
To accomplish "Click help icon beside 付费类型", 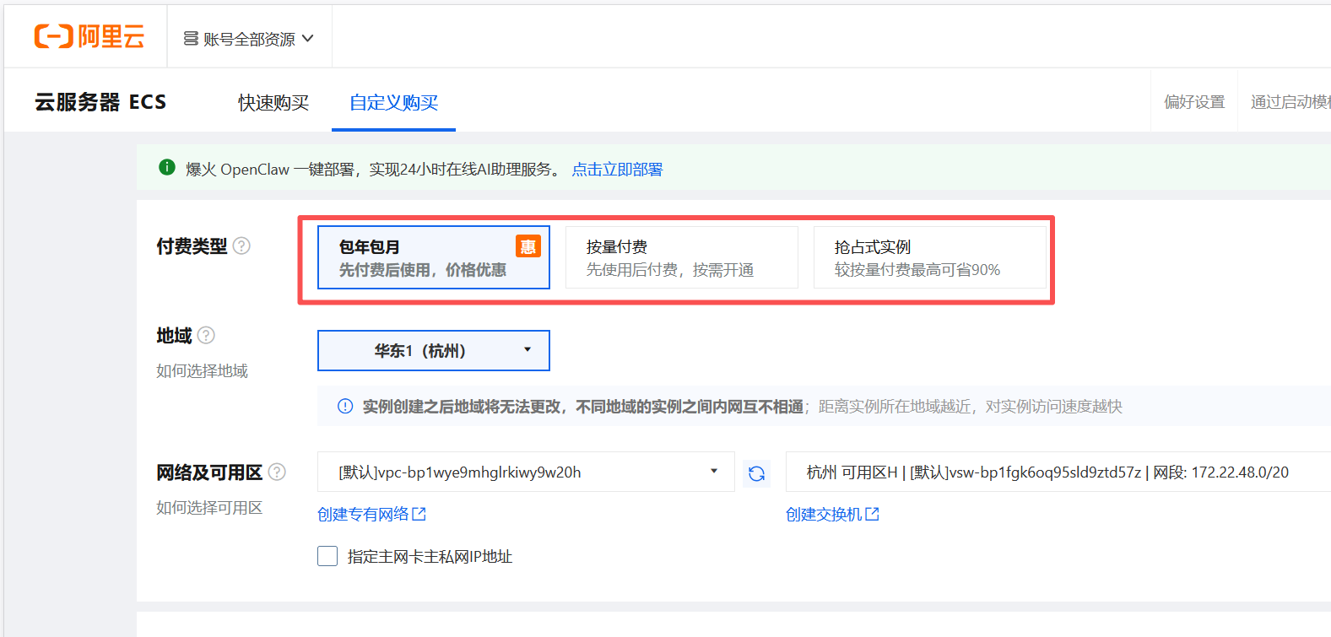I will [241, 246].
